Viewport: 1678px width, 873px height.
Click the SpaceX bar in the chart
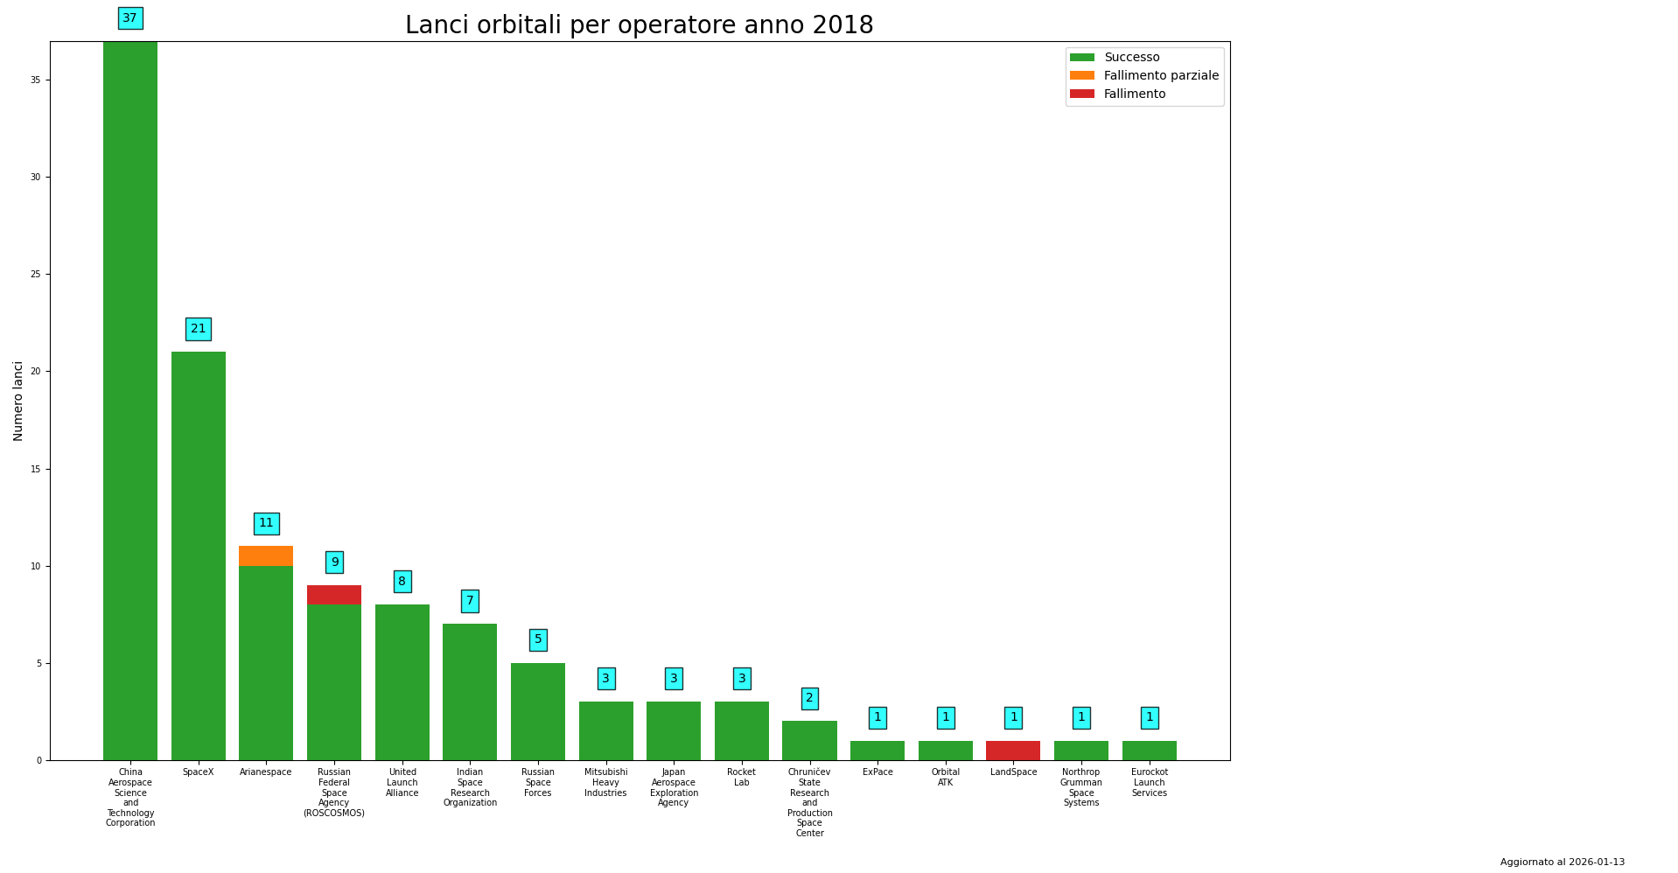tap(199, 555)
